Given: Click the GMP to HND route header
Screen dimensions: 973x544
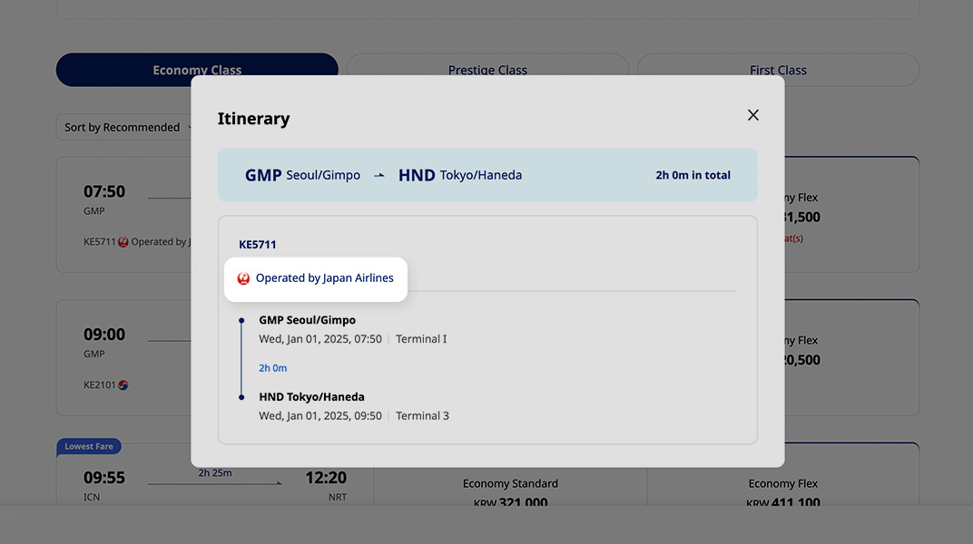Looking at the screenshot, I should pos(487,175).
